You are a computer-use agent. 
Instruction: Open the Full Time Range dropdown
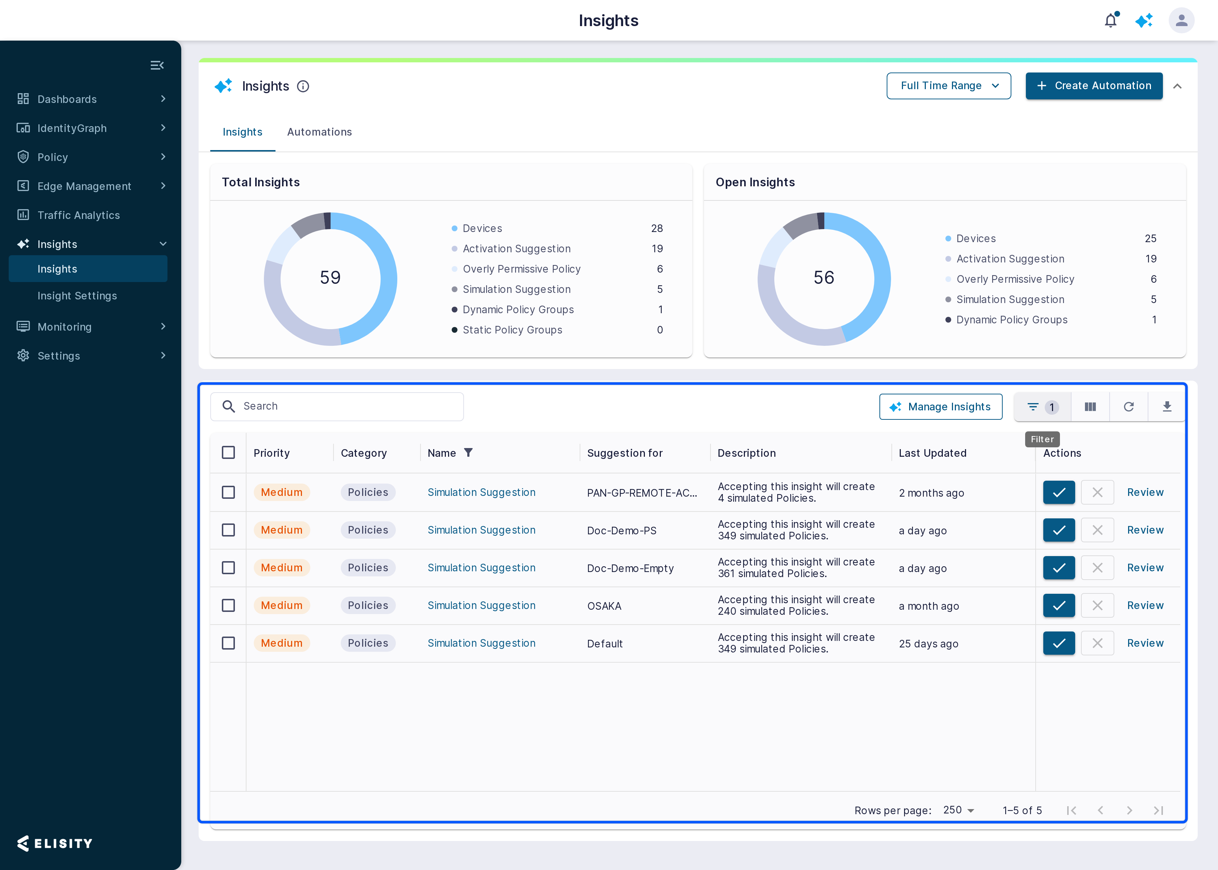[x=949, y=86]
